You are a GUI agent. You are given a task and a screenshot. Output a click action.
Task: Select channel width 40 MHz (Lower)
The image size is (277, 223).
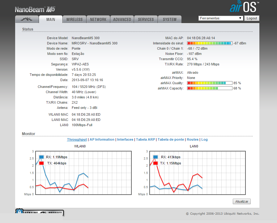point(84,92)
